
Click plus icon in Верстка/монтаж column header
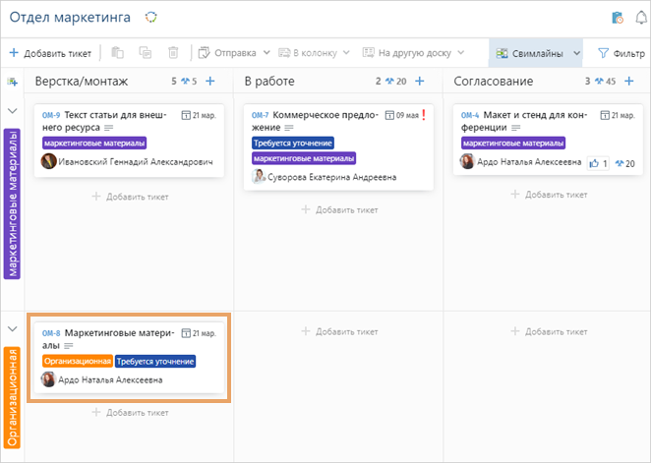209,82
